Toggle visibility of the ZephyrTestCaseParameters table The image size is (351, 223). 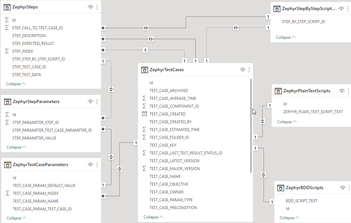91,165
